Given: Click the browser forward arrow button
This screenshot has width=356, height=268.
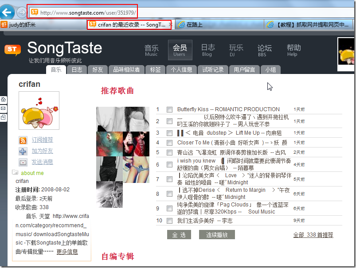Looking at the screenshot, I should (22, 12).
